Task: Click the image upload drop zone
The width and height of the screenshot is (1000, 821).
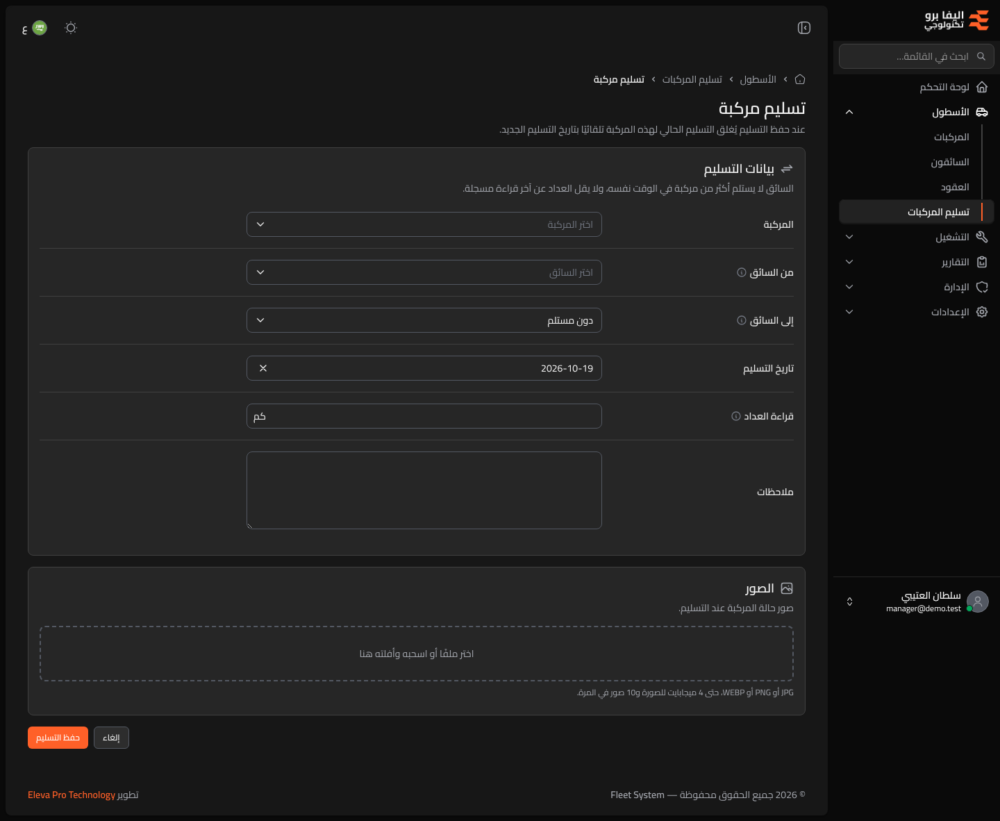Action: coord(417,654)
